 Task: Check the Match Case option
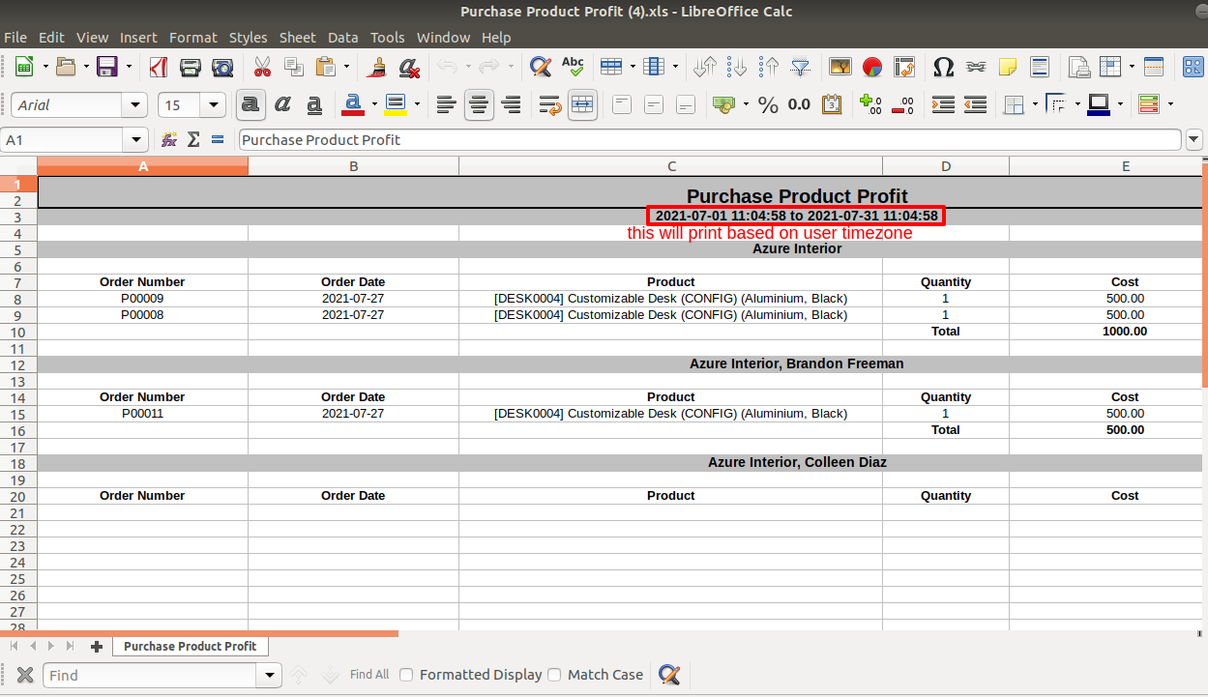554,675
